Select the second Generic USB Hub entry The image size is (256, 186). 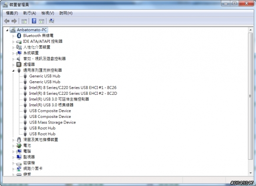pyautogui.click(x=45, y=82)
